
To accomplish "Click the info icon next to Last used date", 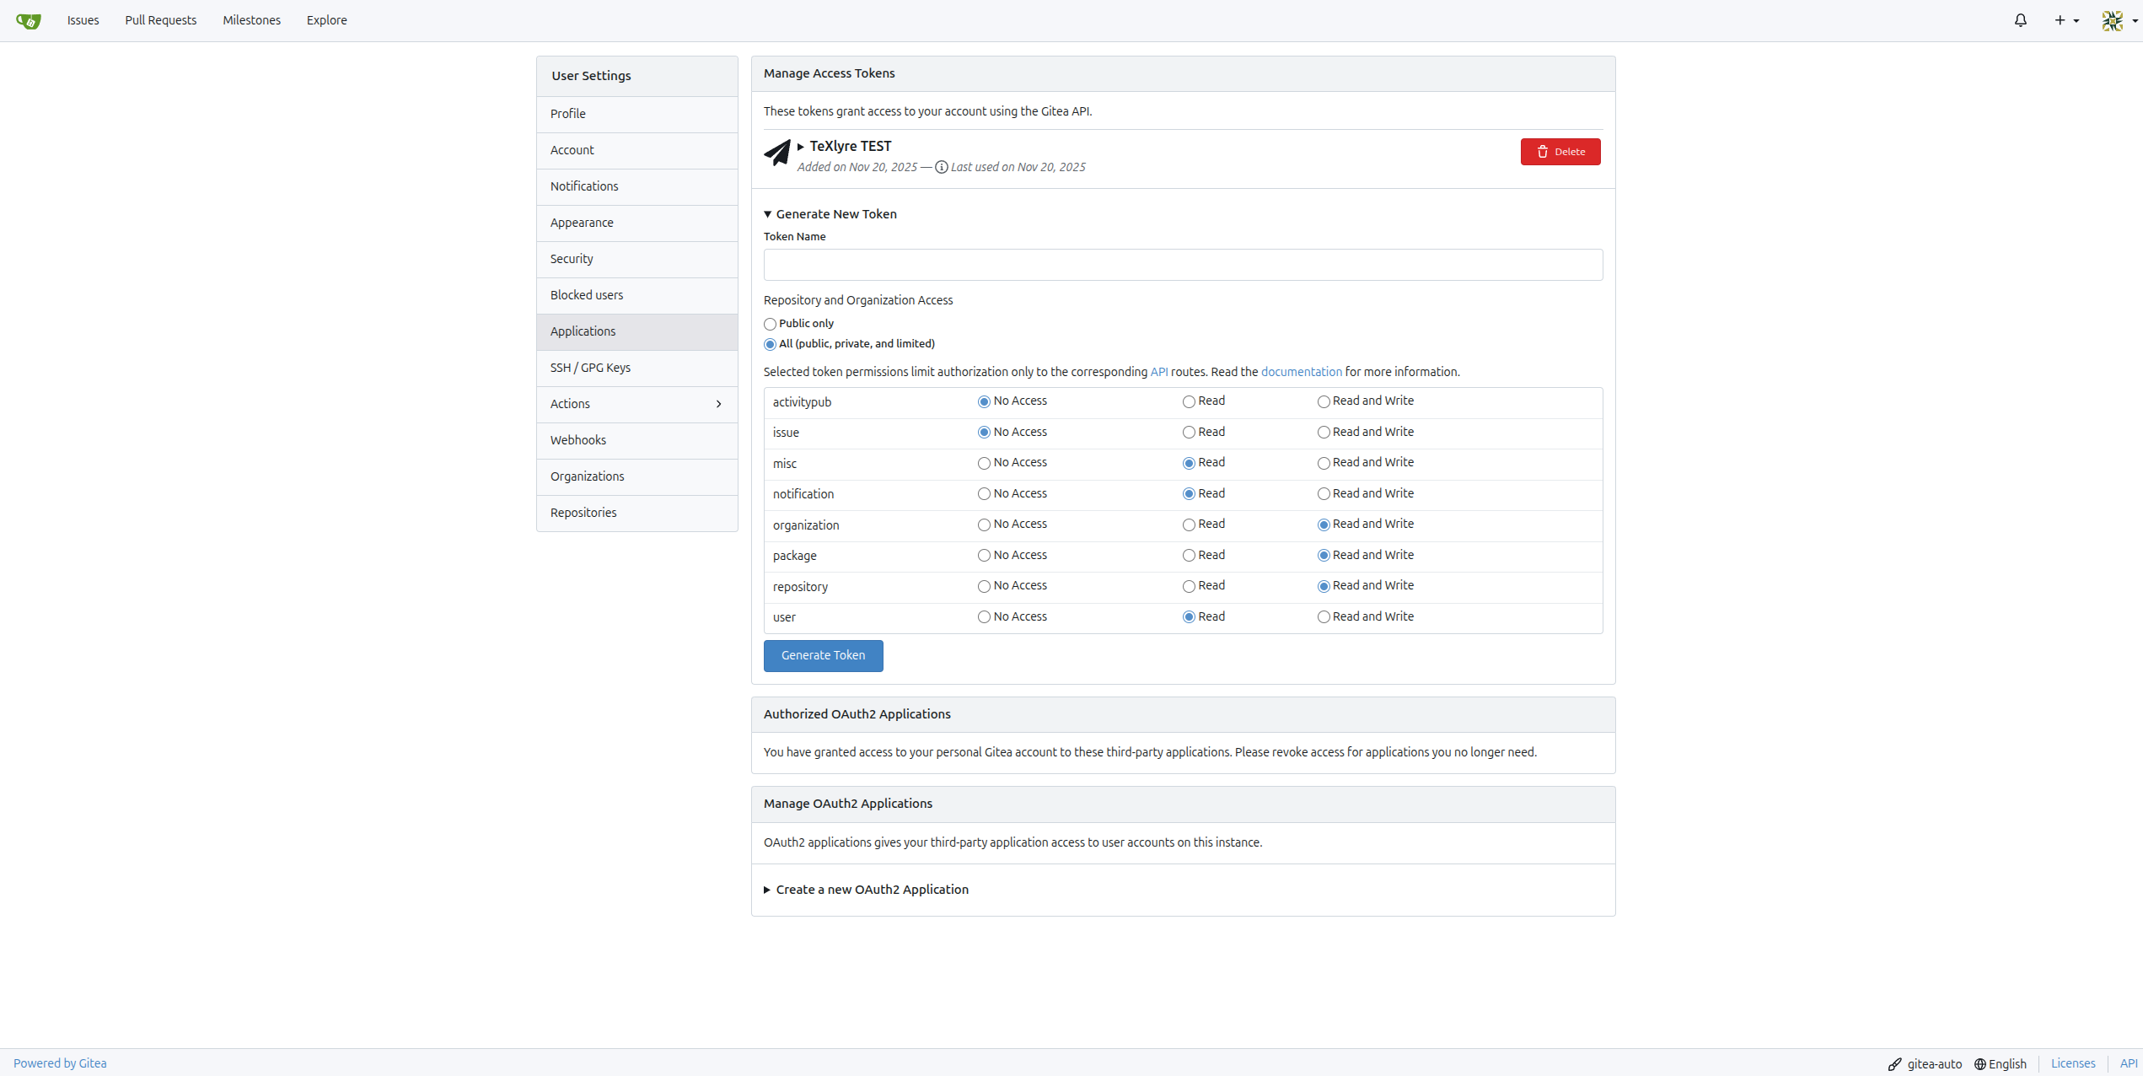I will pos(941,167).
